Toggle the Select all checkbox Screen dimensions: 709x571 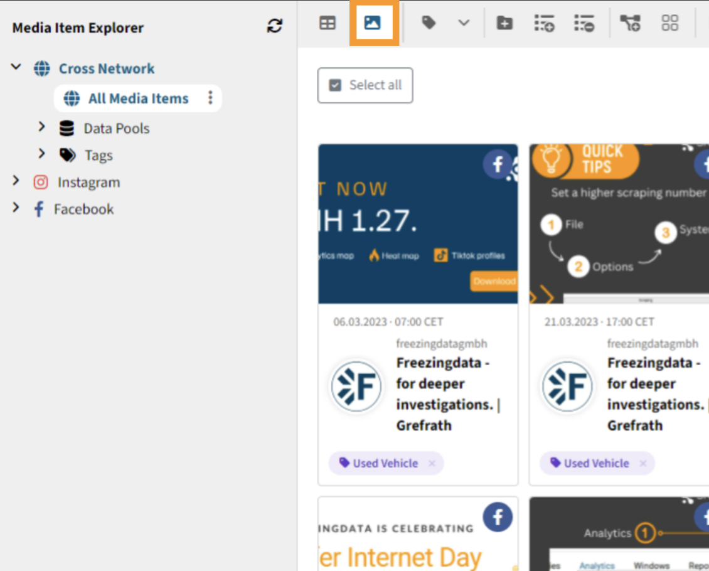click(x=335, y=85)
